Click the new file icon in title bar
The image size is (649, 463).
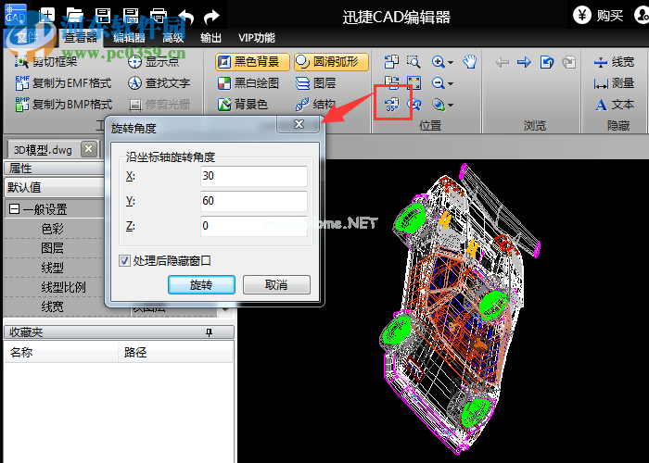click(x=46, y=16)
